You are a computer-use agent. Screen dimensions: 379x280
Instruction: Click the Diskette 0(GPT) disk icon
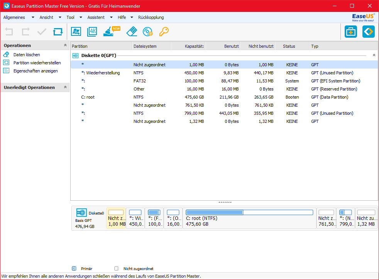tap(75, 56)
